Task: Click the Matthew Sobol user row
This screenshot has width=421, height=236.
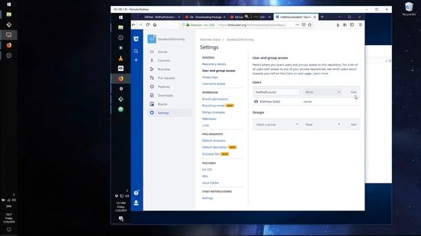Action: 306,102
